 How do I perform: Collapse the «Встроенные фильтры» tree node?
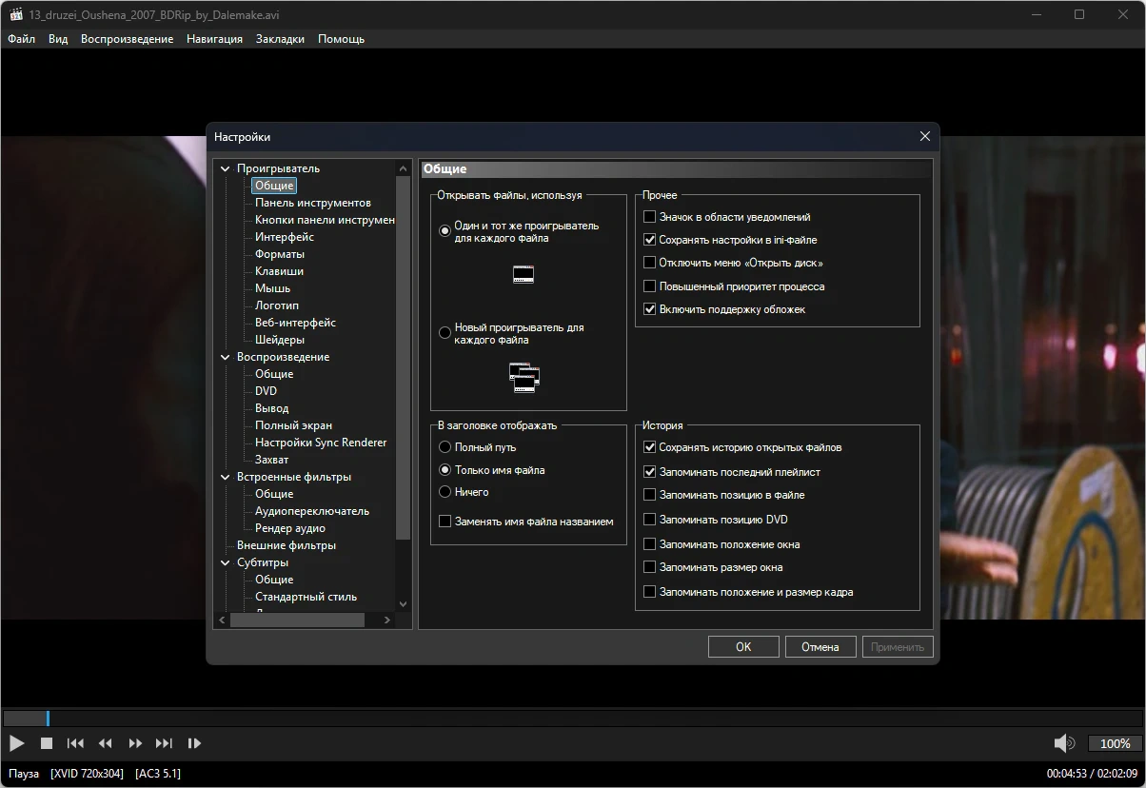226,478
